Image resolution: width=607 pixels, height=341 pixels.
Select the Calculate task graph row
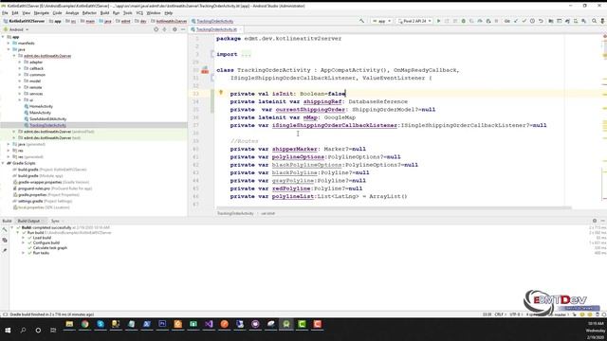click(x=50, y=248)
